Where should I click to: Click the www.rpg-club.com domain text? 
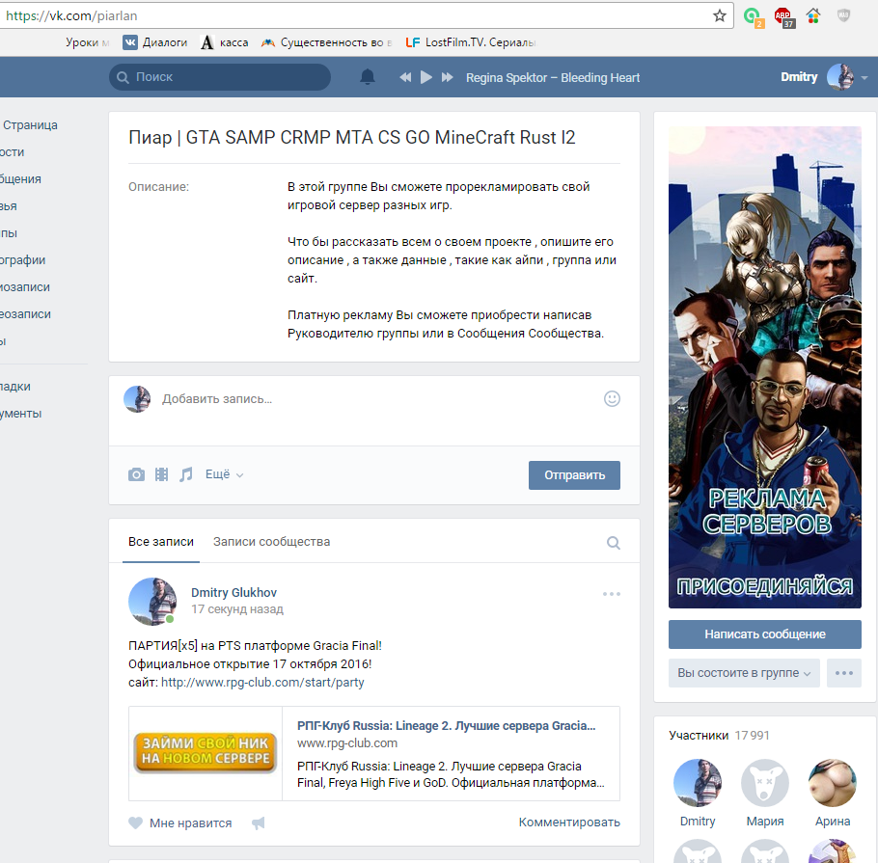347,743
